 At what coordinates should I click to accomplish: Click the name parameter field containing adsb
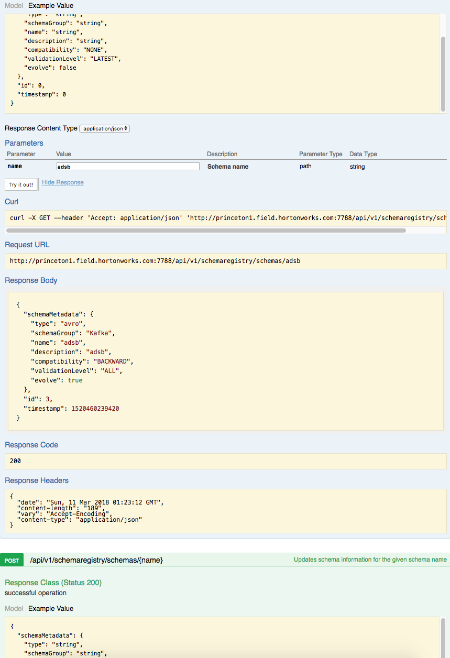coord(128,166)
